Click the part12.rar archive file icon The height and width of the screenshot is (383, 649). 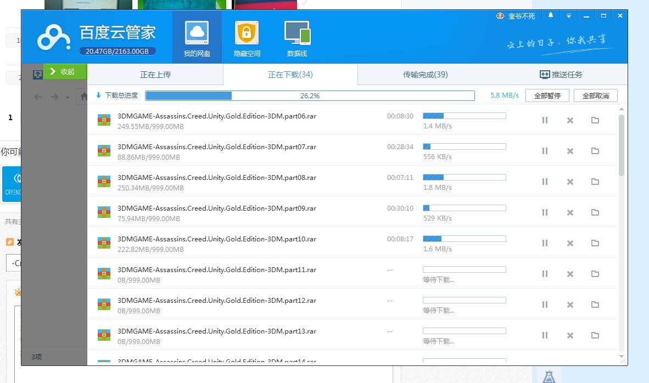[104, 304]
